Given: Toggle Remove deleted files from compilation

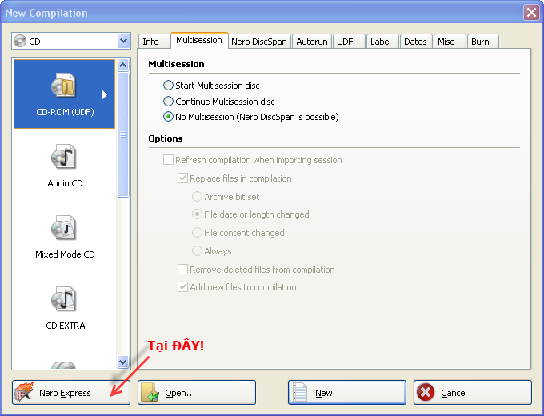Looking at the screenshot, I should point(256,270).
